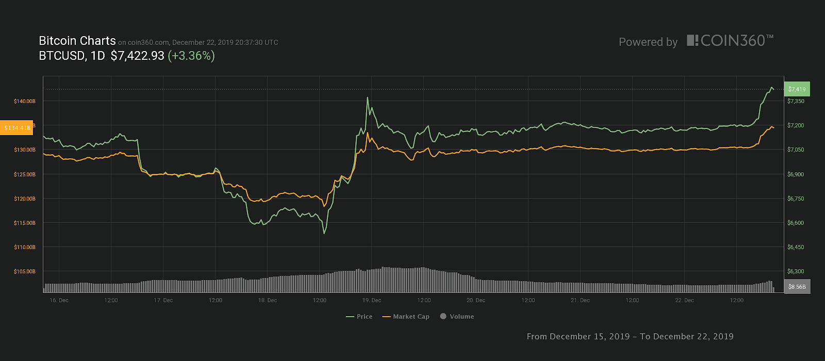Screen dimensions: 825x361
Task: Click the $140.00B market cap axis label
Action: (x=25, y=101)
